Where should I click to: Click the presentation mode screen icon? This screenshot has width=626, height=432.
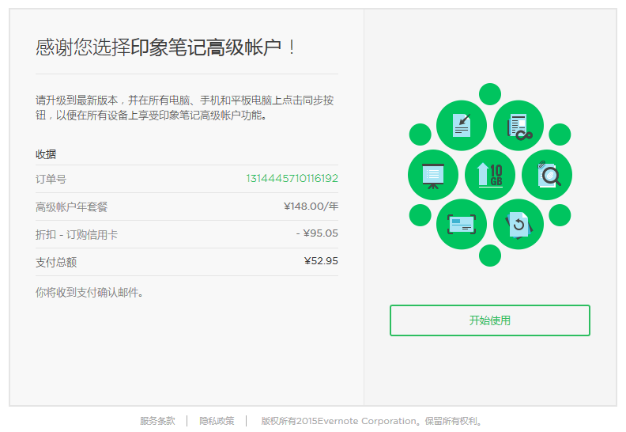(433, 175)
